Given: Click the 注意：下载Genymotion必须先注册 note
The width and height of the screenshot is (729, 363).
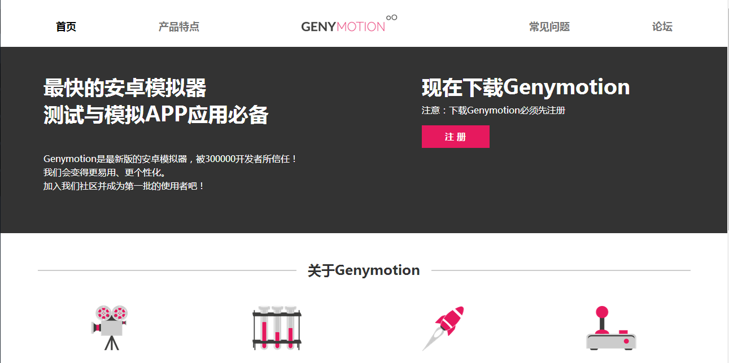Looking at the screenshot, I should tap(494, 110).
